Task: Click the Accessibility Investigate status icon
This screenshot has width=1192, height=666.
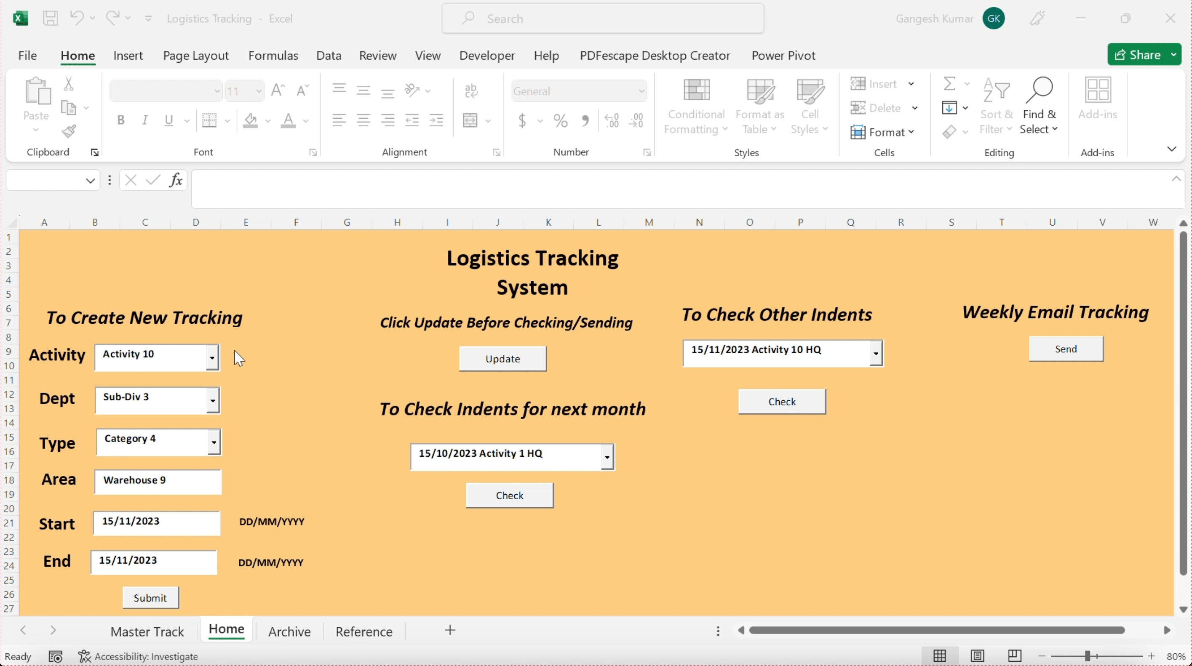Action: click(84, 656)
